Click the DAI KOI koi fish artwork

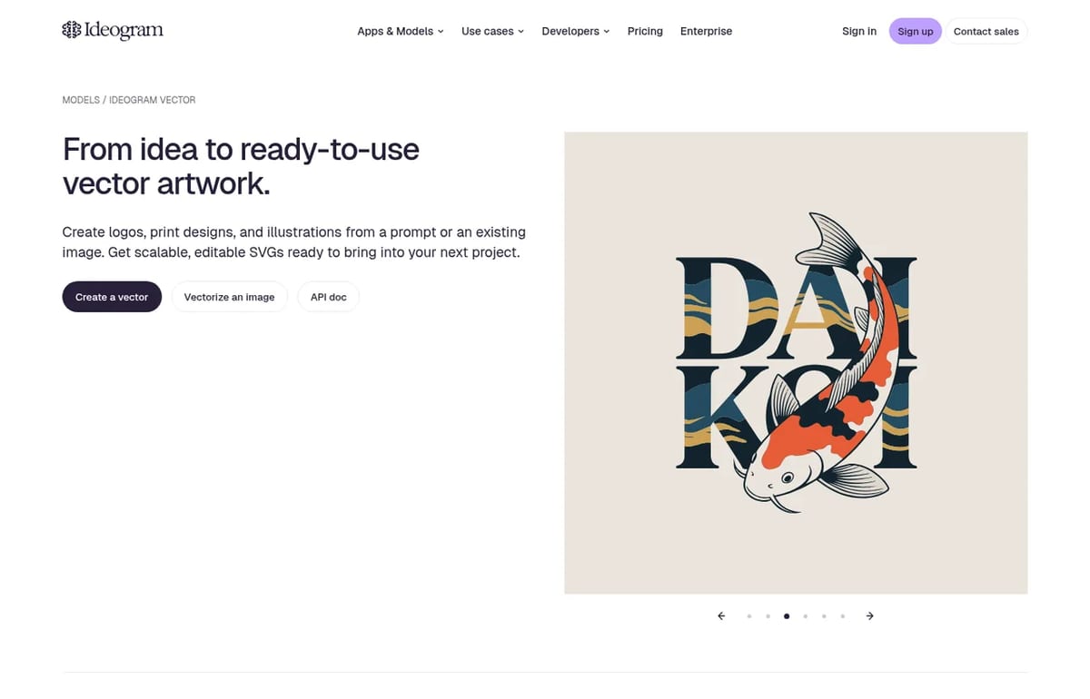tap(796, 363)
